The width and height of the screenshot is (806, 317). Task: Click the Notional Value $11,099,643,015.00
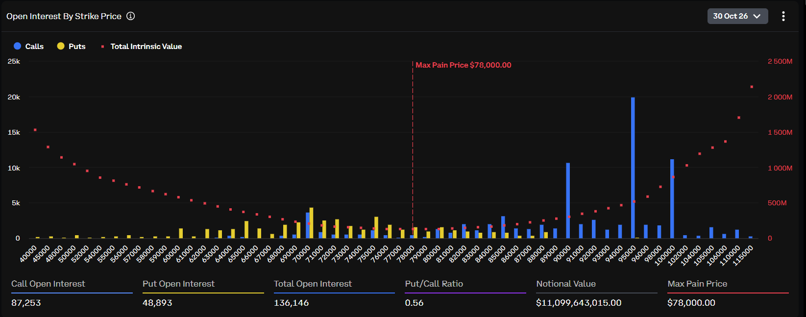click(579, 303)
